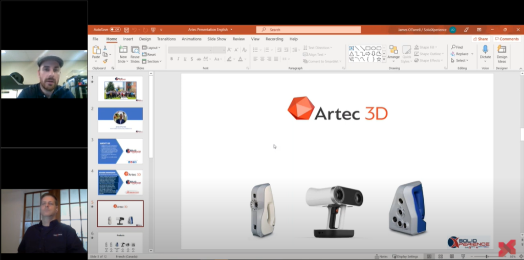Toggle text Shadow formatting

pos(191,59)
